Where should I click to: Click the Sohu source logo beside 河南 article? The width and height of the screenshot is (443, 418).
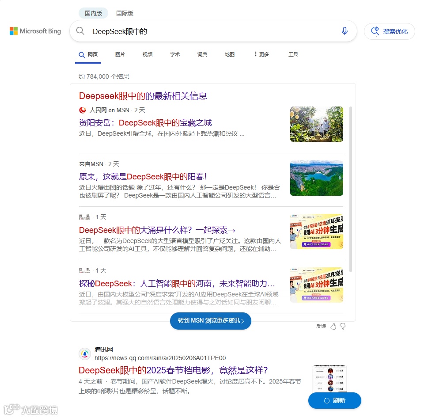click(x=84, y=270)
